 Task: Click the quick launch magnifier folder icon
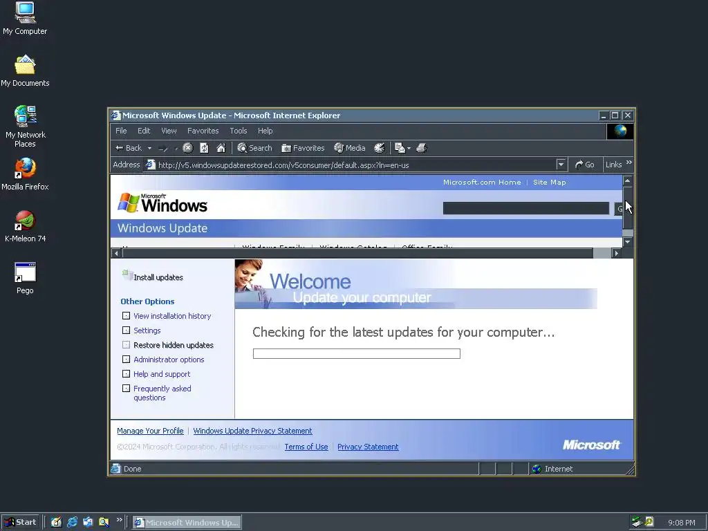(x=104, y=522)
